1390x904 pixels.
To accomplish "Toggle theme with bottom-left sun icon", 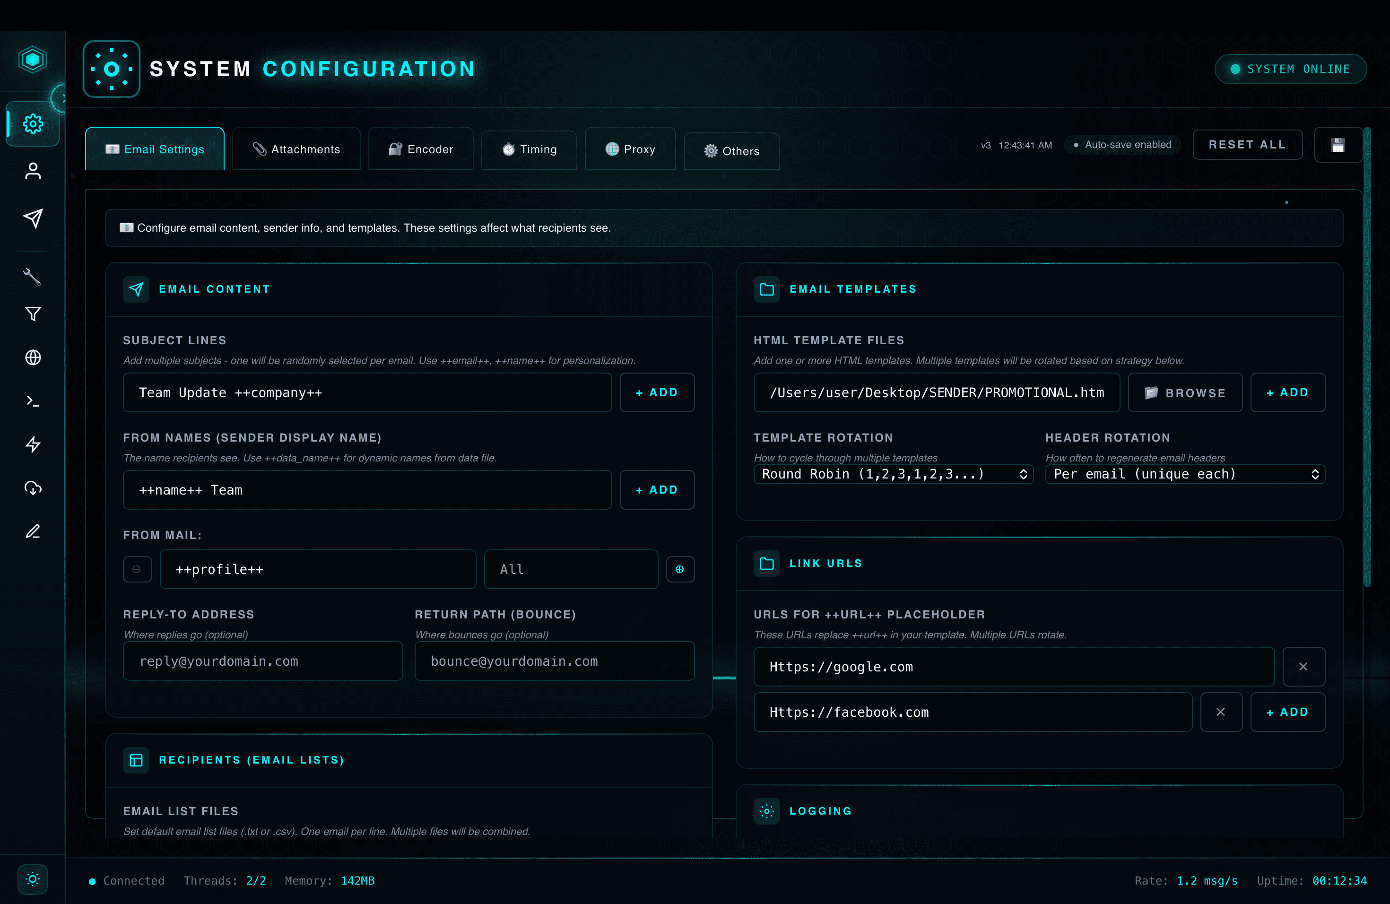I will [33, 879].
